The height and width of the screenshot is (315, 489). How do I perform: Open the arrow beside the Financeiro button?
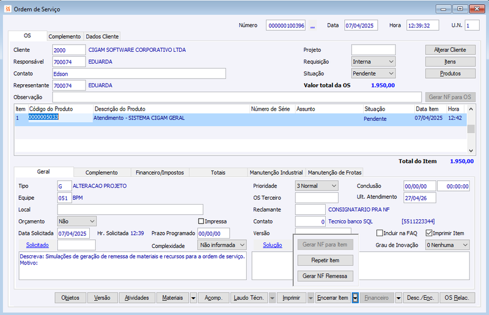[x=399, y=298]
